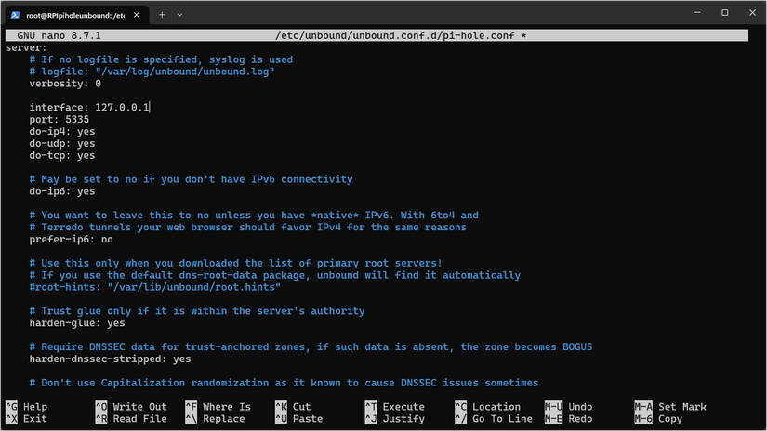
Task: Expand the new tab profile dropdown chevron
Action: 179,15
